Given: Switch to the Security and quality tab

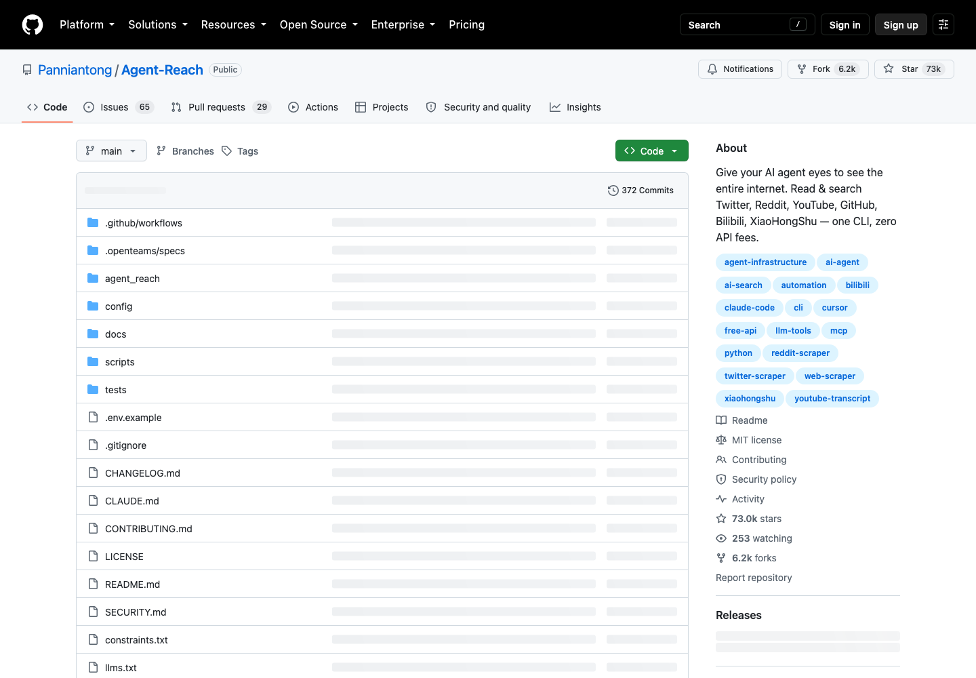Looking at the screenshot, I should (x=479, y=107).
